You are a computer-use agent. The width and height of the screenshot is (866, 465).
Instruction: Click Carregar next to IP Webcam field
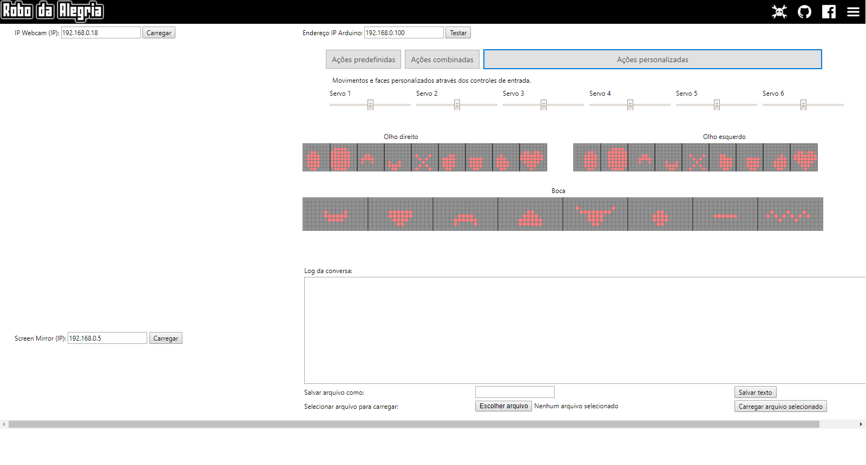click(x=159, y=32)
